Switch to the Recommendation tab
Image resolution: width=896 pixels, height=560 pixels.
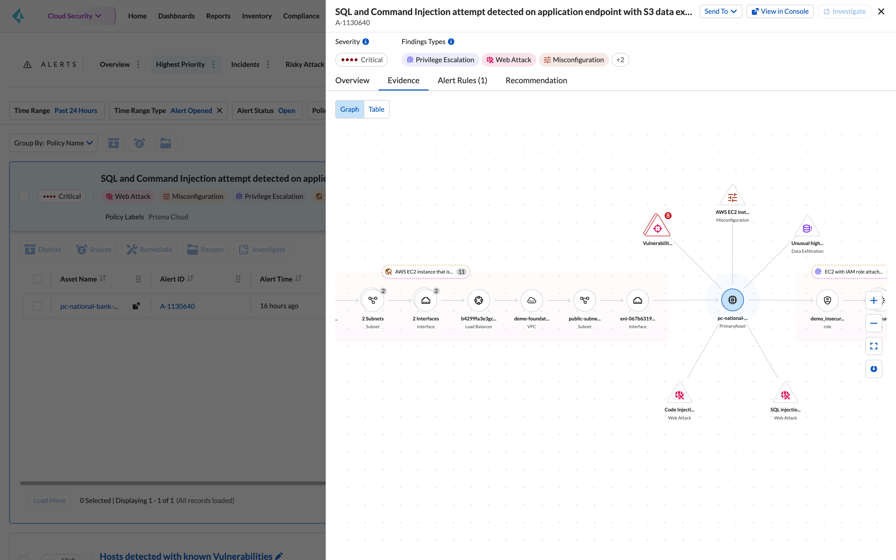(536, 80)
